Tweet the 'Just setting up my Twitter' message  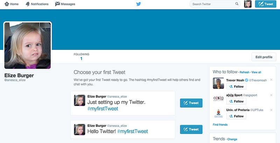[191, 103]
